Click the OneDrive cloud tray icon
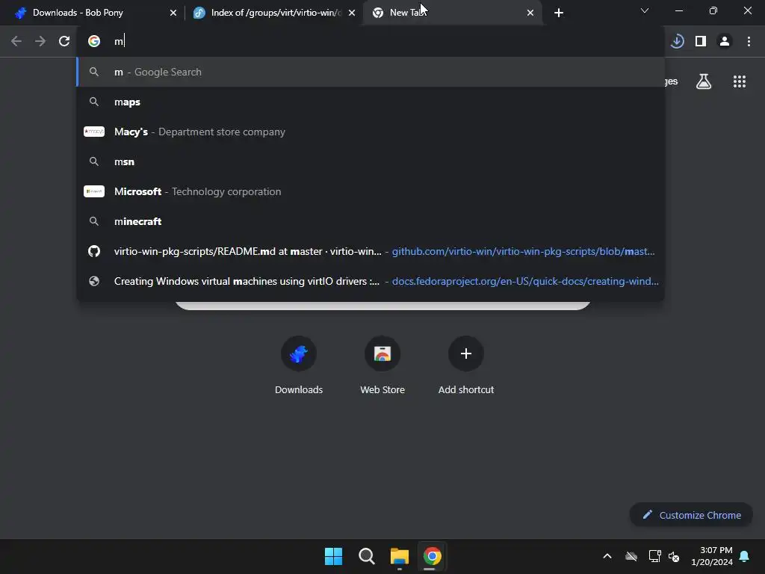This screenshot has height=574, width=765. [631, 556]
